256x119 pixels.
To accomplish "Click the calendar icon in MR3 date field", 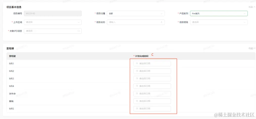I will click(x=137, y=78).
